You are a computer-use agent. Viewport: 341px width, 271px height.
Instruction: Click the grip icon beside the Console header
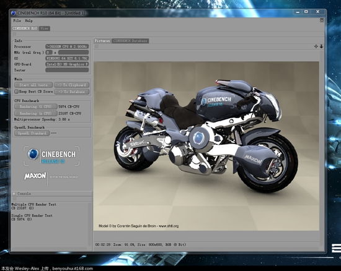(14, 194)
